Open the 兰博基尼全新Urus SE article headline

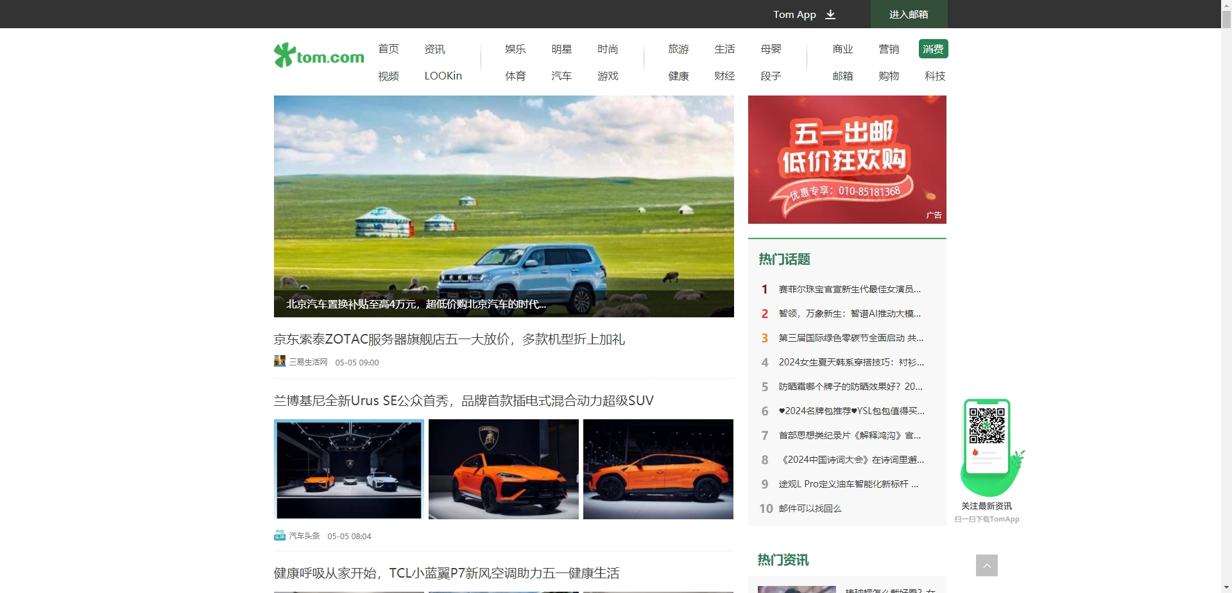tap(463, 401)
